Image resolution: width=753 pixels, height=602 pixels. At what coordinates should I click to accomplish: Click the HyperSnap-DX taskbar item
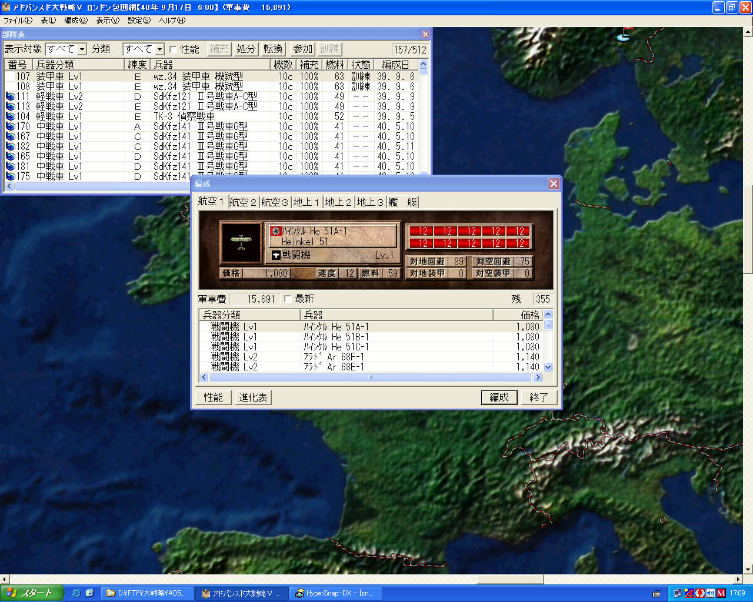click(x=334, y=593)
